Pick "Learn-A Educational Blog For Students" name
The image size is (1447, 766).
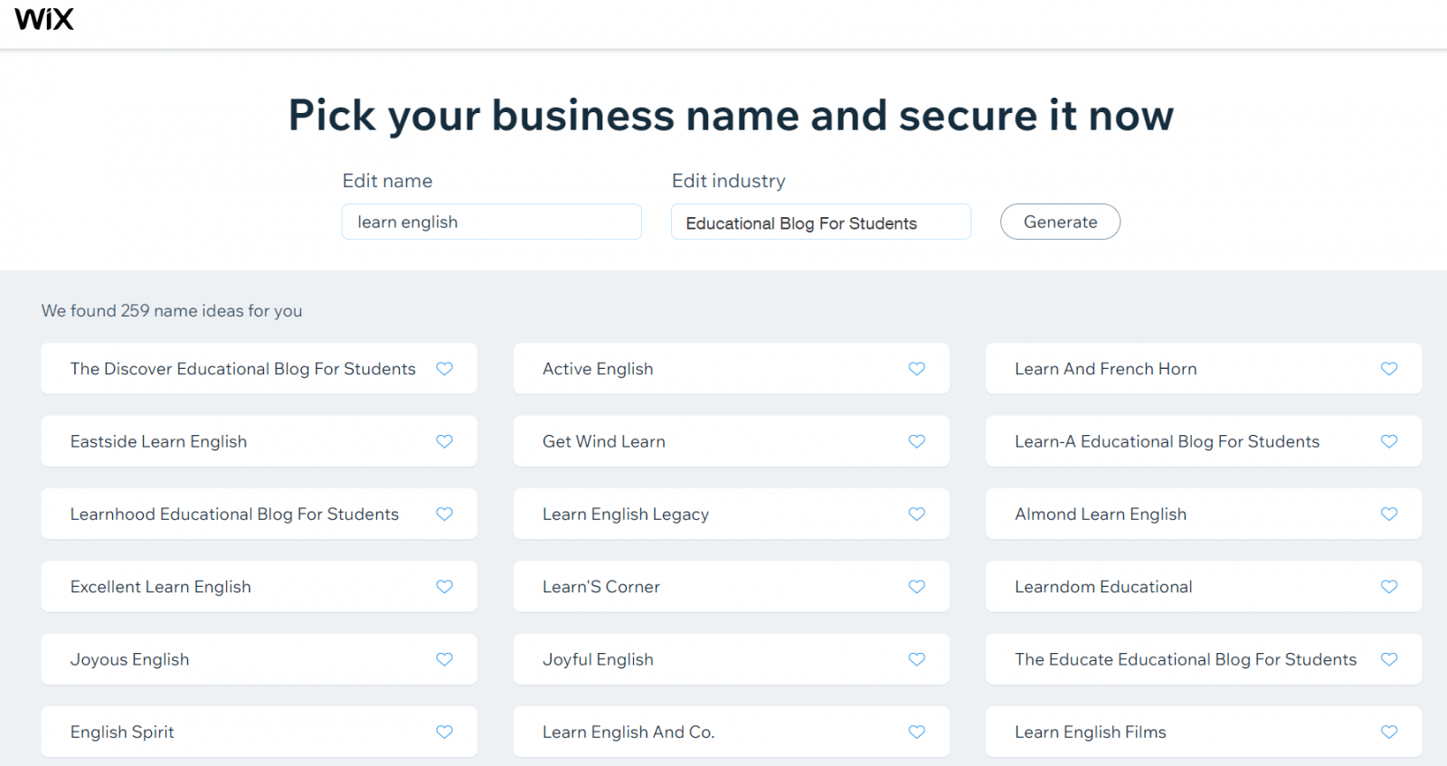click(x=1167, y=441)
